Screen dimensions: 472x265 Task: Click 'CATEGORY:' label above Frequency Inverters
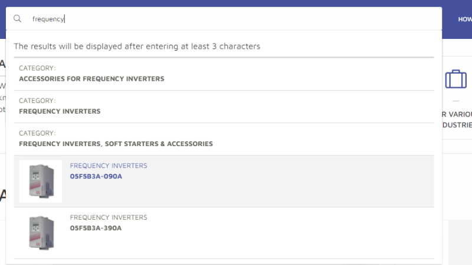click(x=37, y=101)
